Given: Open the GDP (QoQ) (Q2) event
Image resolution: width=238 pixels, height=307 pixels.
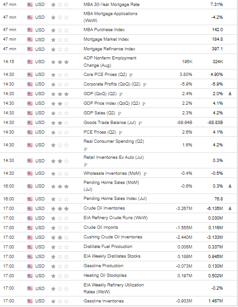Looking at the screenshot, I should (100, 94).
